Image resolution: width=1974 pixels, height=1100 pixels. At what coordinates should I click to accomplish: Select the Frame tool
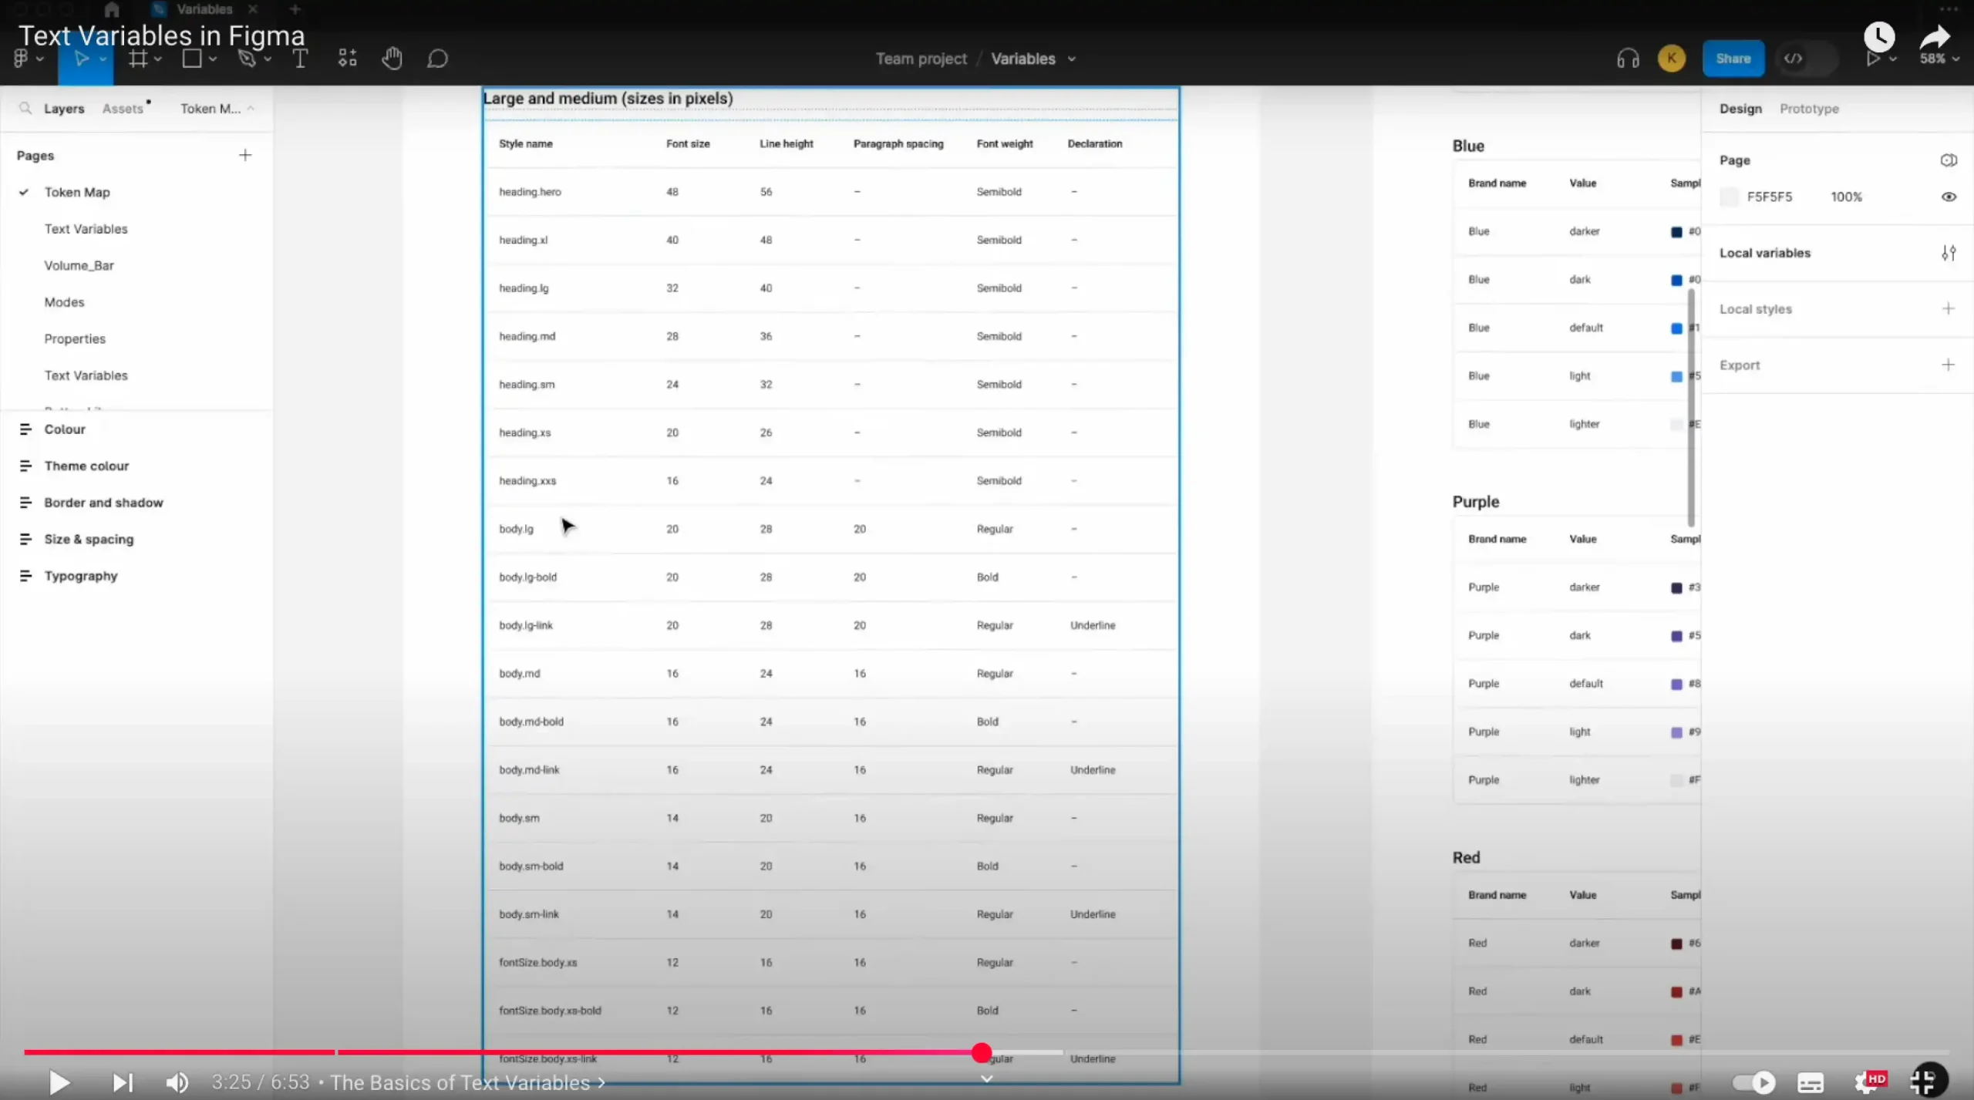point(138,59)
